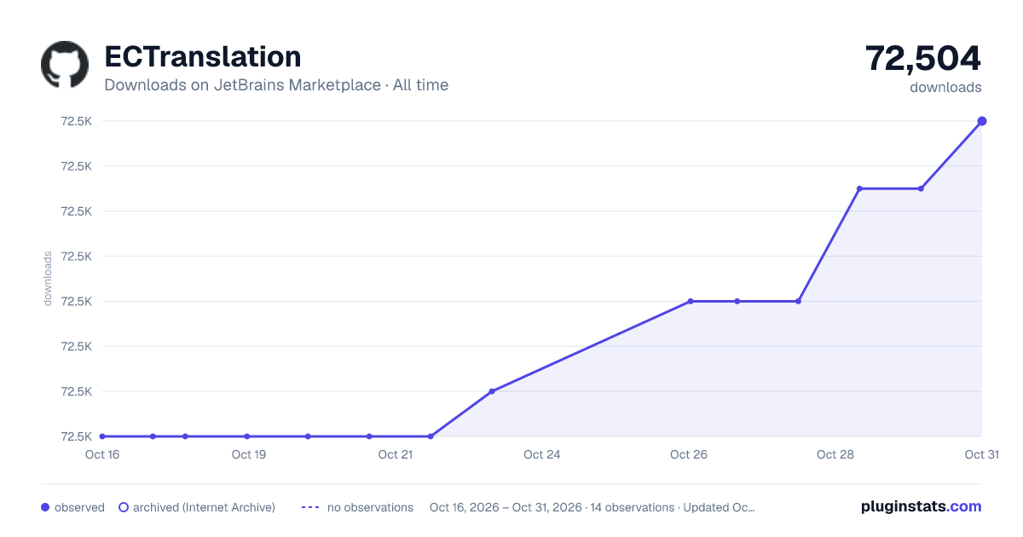
Task: Click the ECTranslation plugin title
Action: pos(203,57)
